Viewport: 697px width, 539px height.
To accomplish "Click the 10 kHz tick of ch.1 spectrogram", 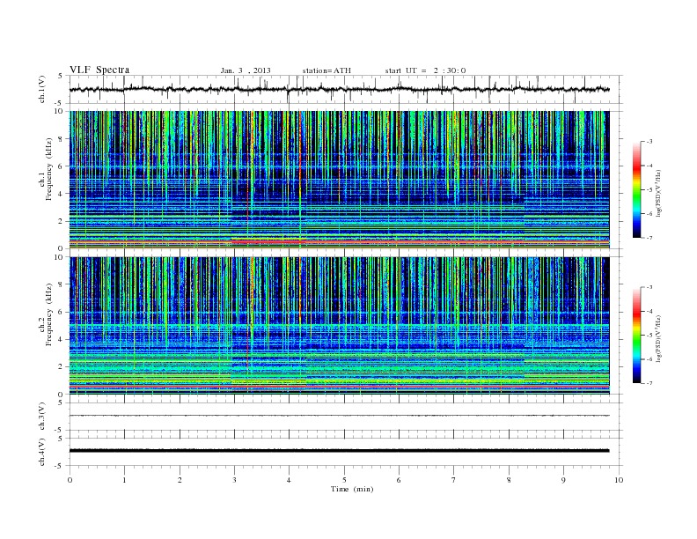I will click(x=59, y=111).
